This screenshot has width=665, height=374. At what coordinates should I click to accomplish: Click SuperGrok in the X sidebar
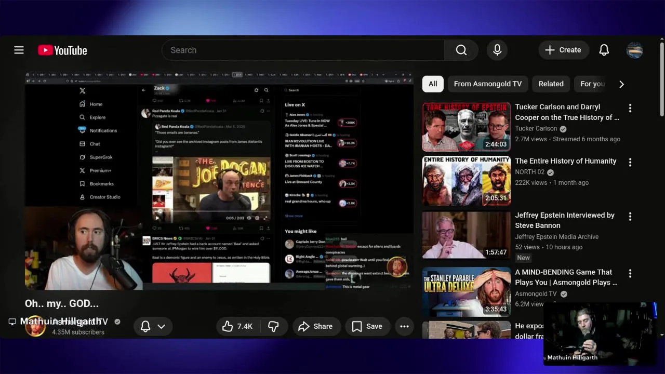[96, 157]
